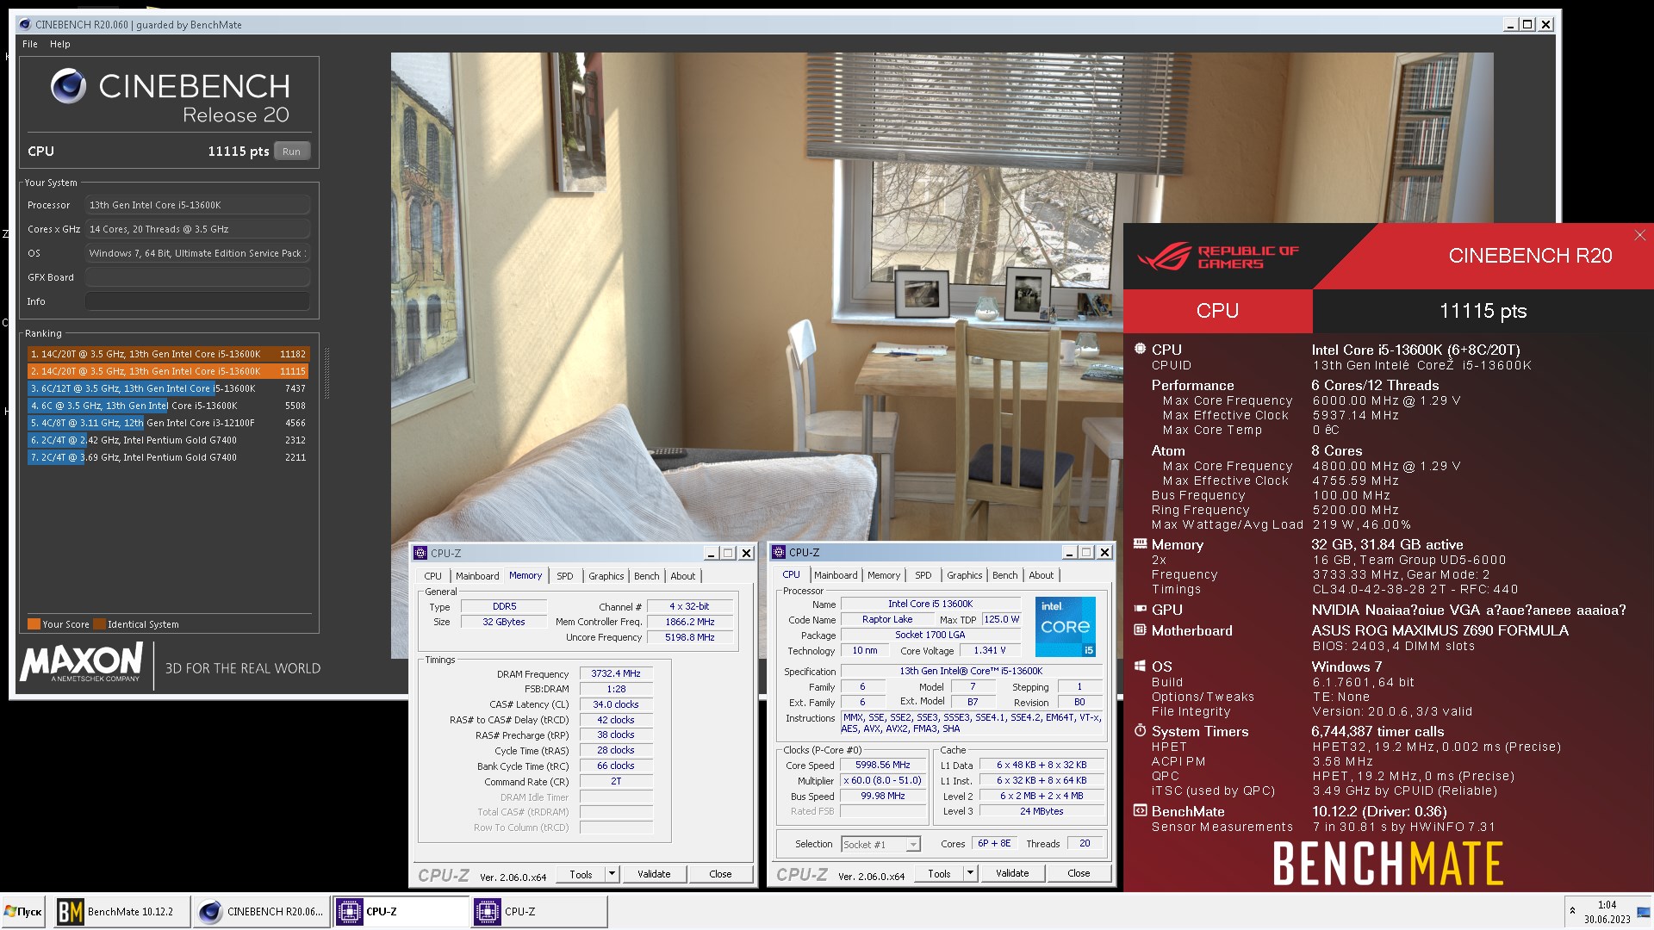This screenshot has width=1654, height=930.
Task: Click the Identical System brown legend swatch
Action: pos(99,624)
